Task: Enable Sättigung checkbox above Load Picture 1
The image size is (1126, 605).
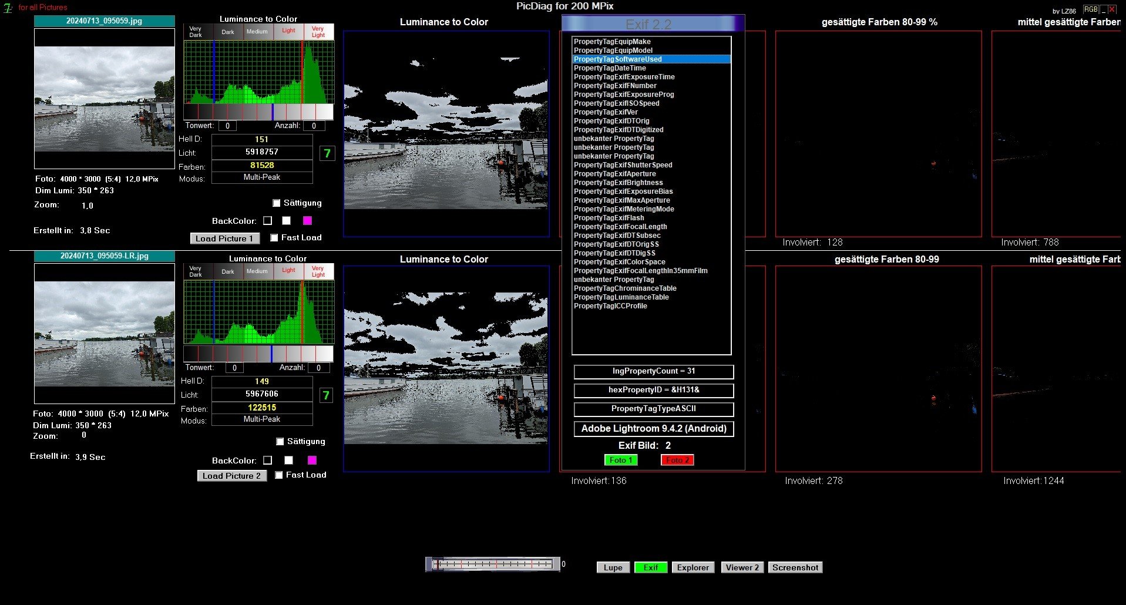Action: (277, 203)
